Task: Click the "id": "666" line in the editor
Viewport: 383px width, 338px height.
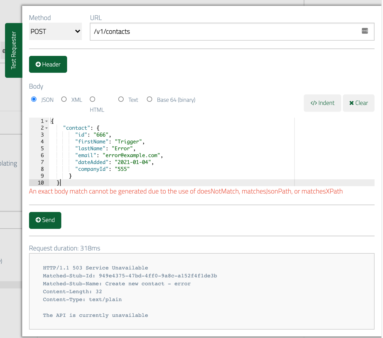Action: [93, 135]
